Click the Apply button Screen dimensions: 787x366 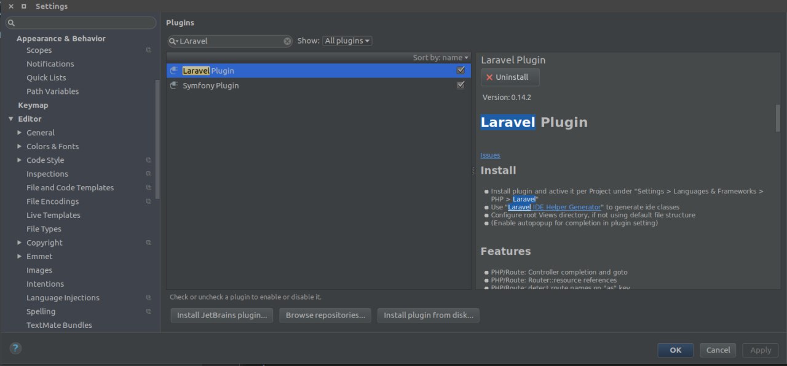(761, 350)
